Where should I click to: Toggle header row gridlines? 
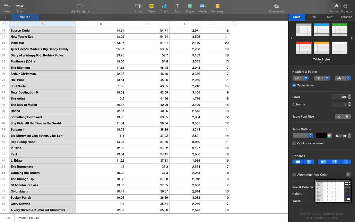pyautogui.click(x=335, y=162)
